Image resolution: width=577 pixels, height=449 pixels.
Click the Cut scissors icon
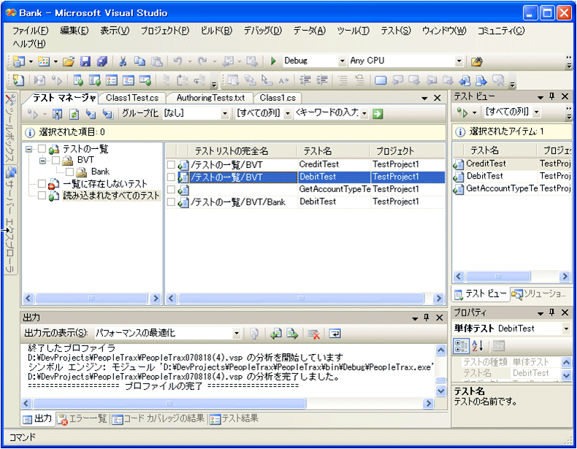tap(123, 61)
